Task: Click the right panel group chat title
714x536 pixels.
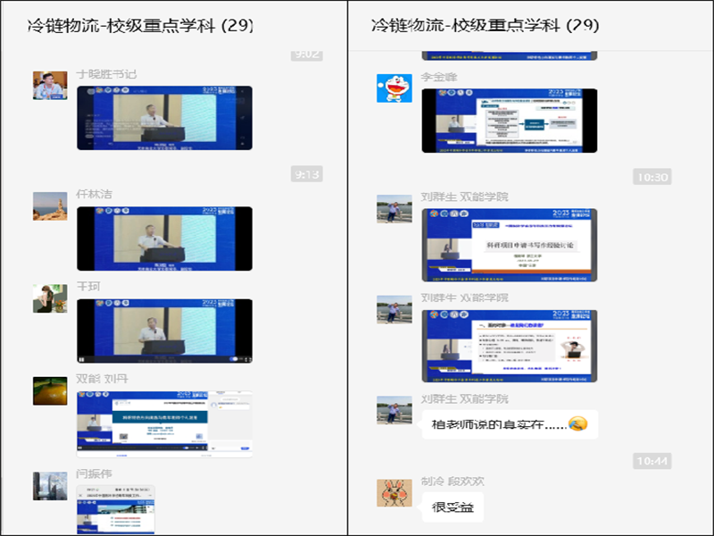Action: (x=485, y=26)
